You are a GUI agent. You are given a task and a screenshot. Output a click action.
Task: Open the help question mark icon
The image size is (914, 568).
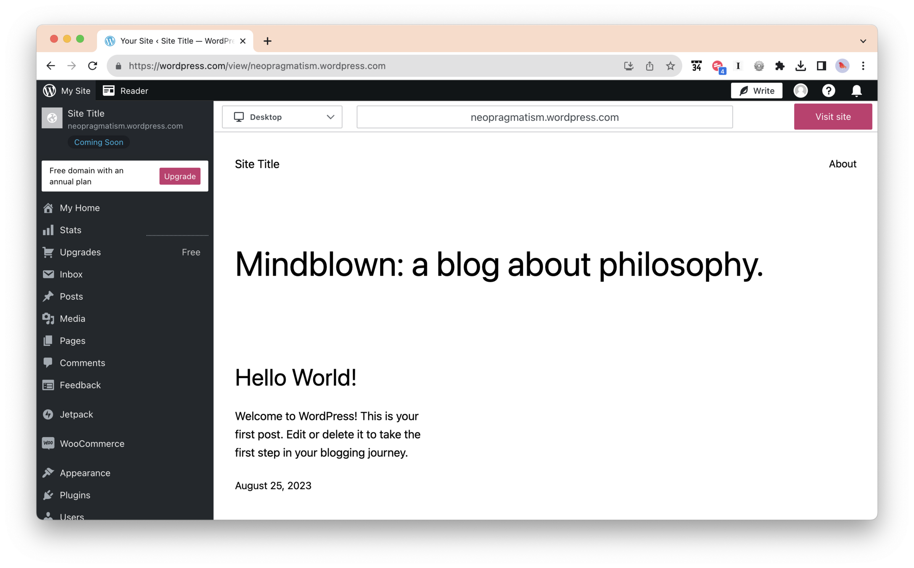click(828, 91)
